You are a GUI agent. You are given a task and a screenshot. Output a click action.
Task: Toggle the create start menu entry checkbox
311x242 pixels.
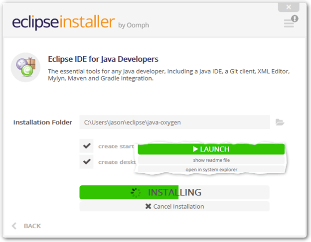pyautogui.click(x=87, y=146)
